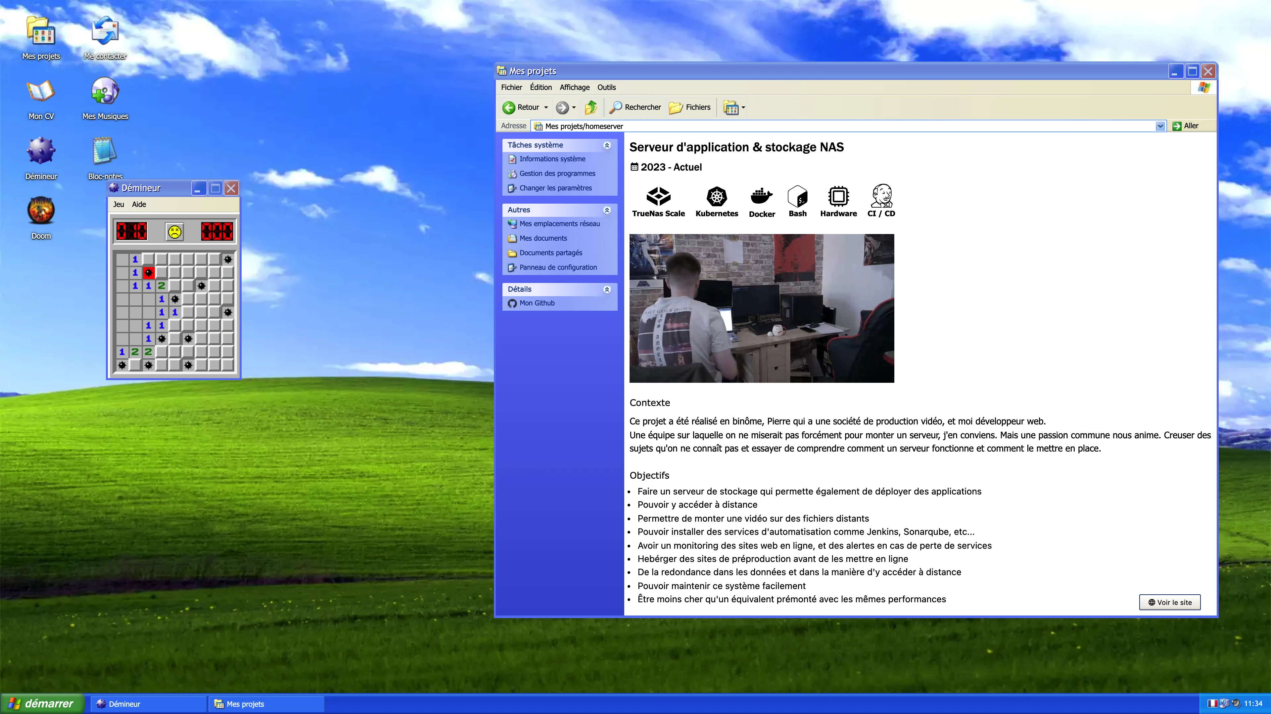The height and width of the screenshot is (714, 1271).
Task: Open the views icon dropdown
Action: click(x=743, y=107)
